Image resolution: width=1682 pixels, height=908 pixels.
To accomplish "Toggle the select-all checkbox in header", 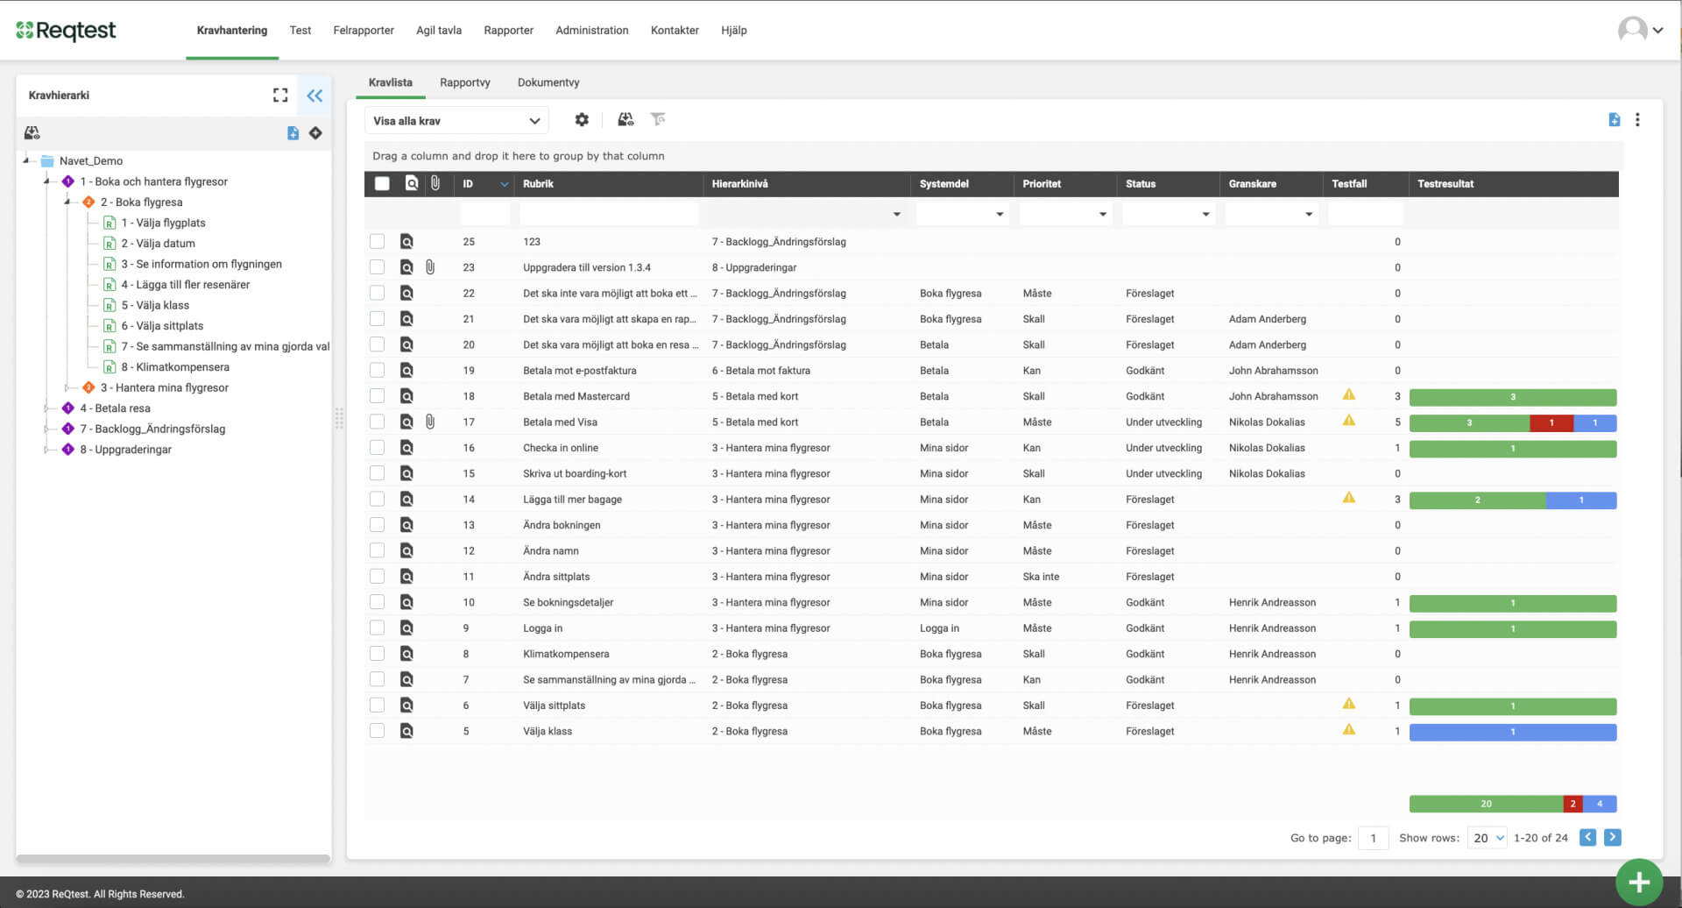I will tap(382, 184).
